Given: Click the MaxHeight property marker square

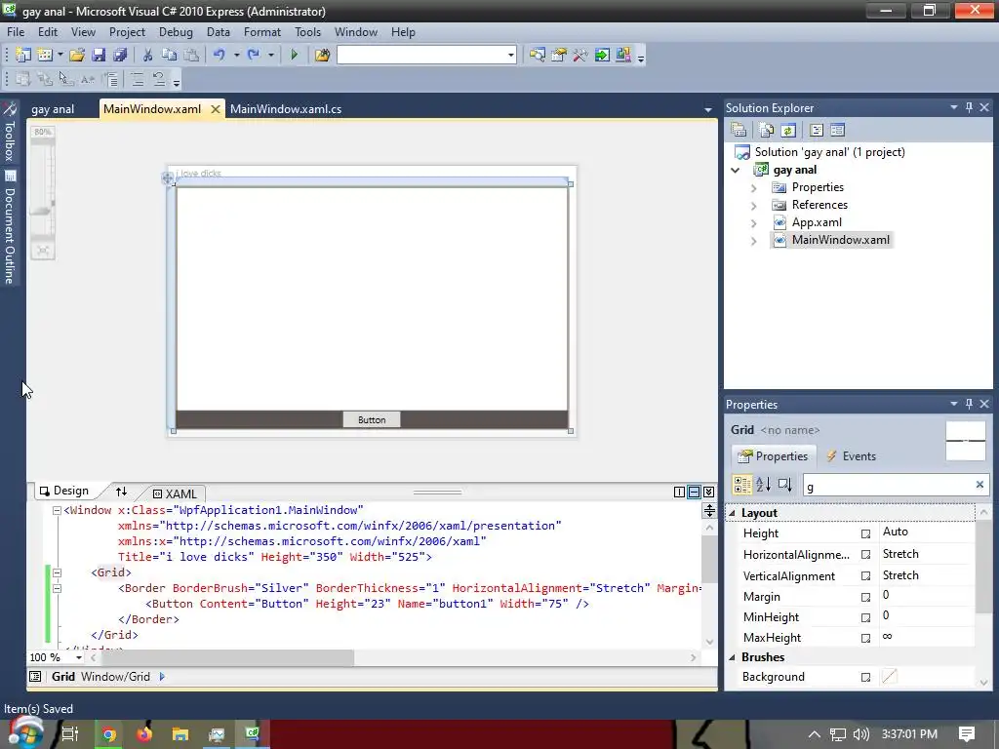Looking at the screenshot, I should [866, 638].
